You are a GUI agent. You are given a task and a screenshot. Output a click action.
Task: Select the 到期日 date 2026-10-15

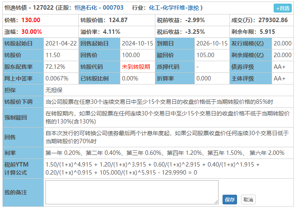[x=212, y=43]
